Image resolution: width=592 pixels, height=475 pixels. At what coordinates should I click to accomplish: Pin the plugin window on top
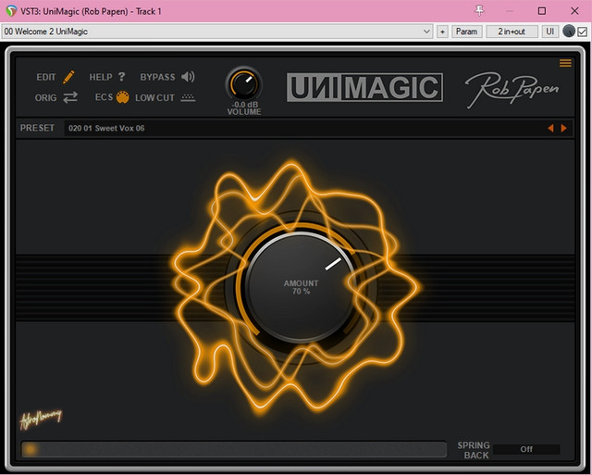(x=479, y=10)
